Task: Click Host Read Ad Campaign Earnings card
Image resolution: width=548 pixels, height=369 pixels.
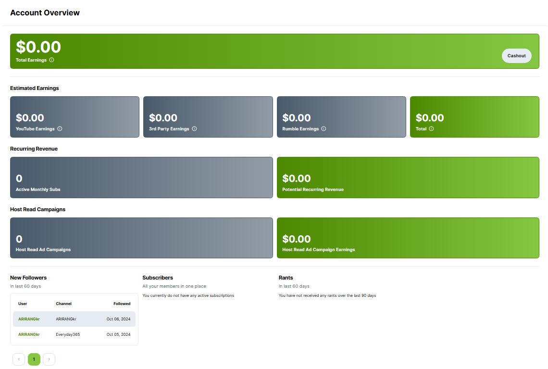Action: [x=408, y=238]
